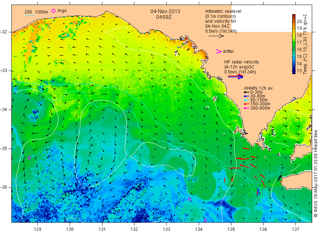Click the '134' longitude axis label
Screen dimensions: 320x234
click(x=199, y=229)
